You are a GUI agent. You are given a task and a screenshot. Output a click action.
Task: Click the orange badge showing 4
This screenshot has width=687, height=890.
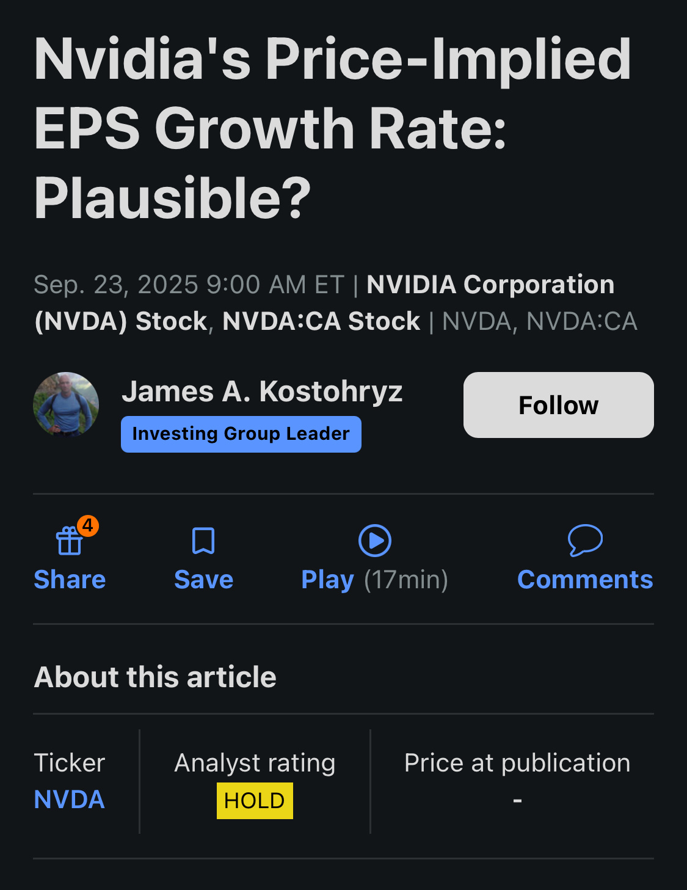(x=88, y=525)
